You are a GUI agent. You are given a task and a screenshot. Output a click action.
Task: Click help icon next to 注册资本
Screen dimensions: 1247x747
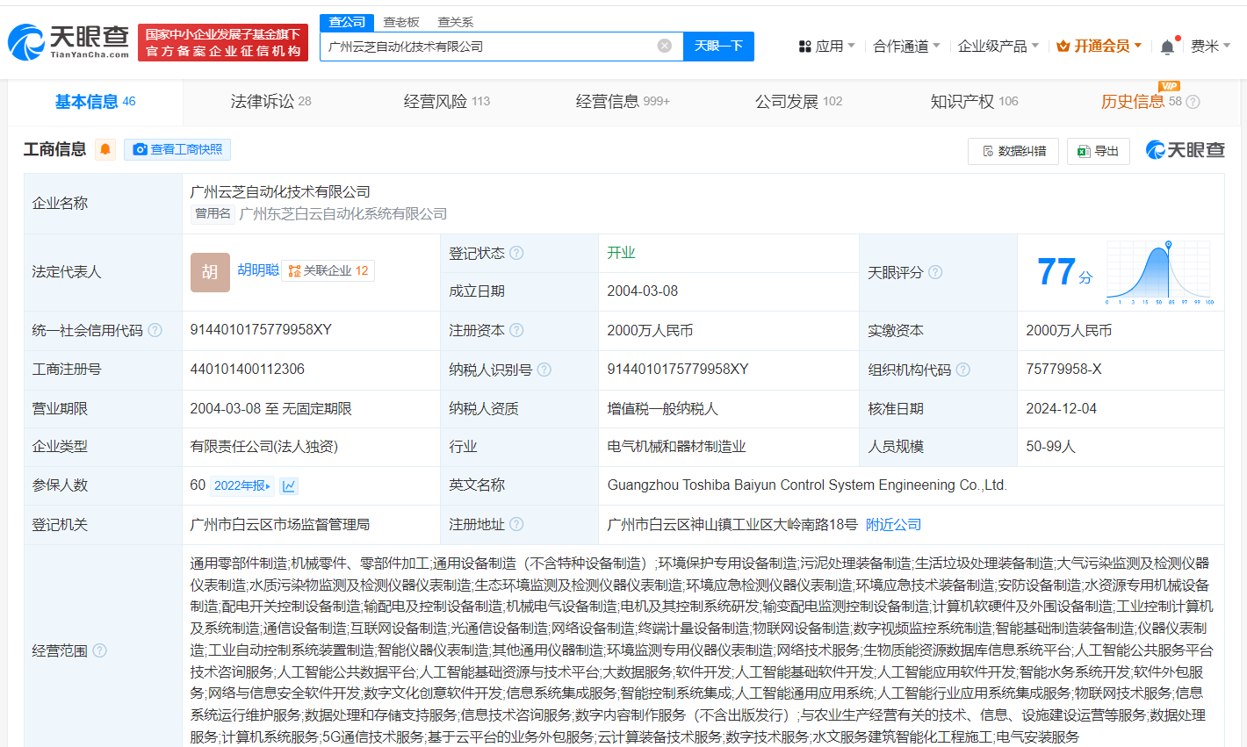pyautogui.click(x=516, y=330)
